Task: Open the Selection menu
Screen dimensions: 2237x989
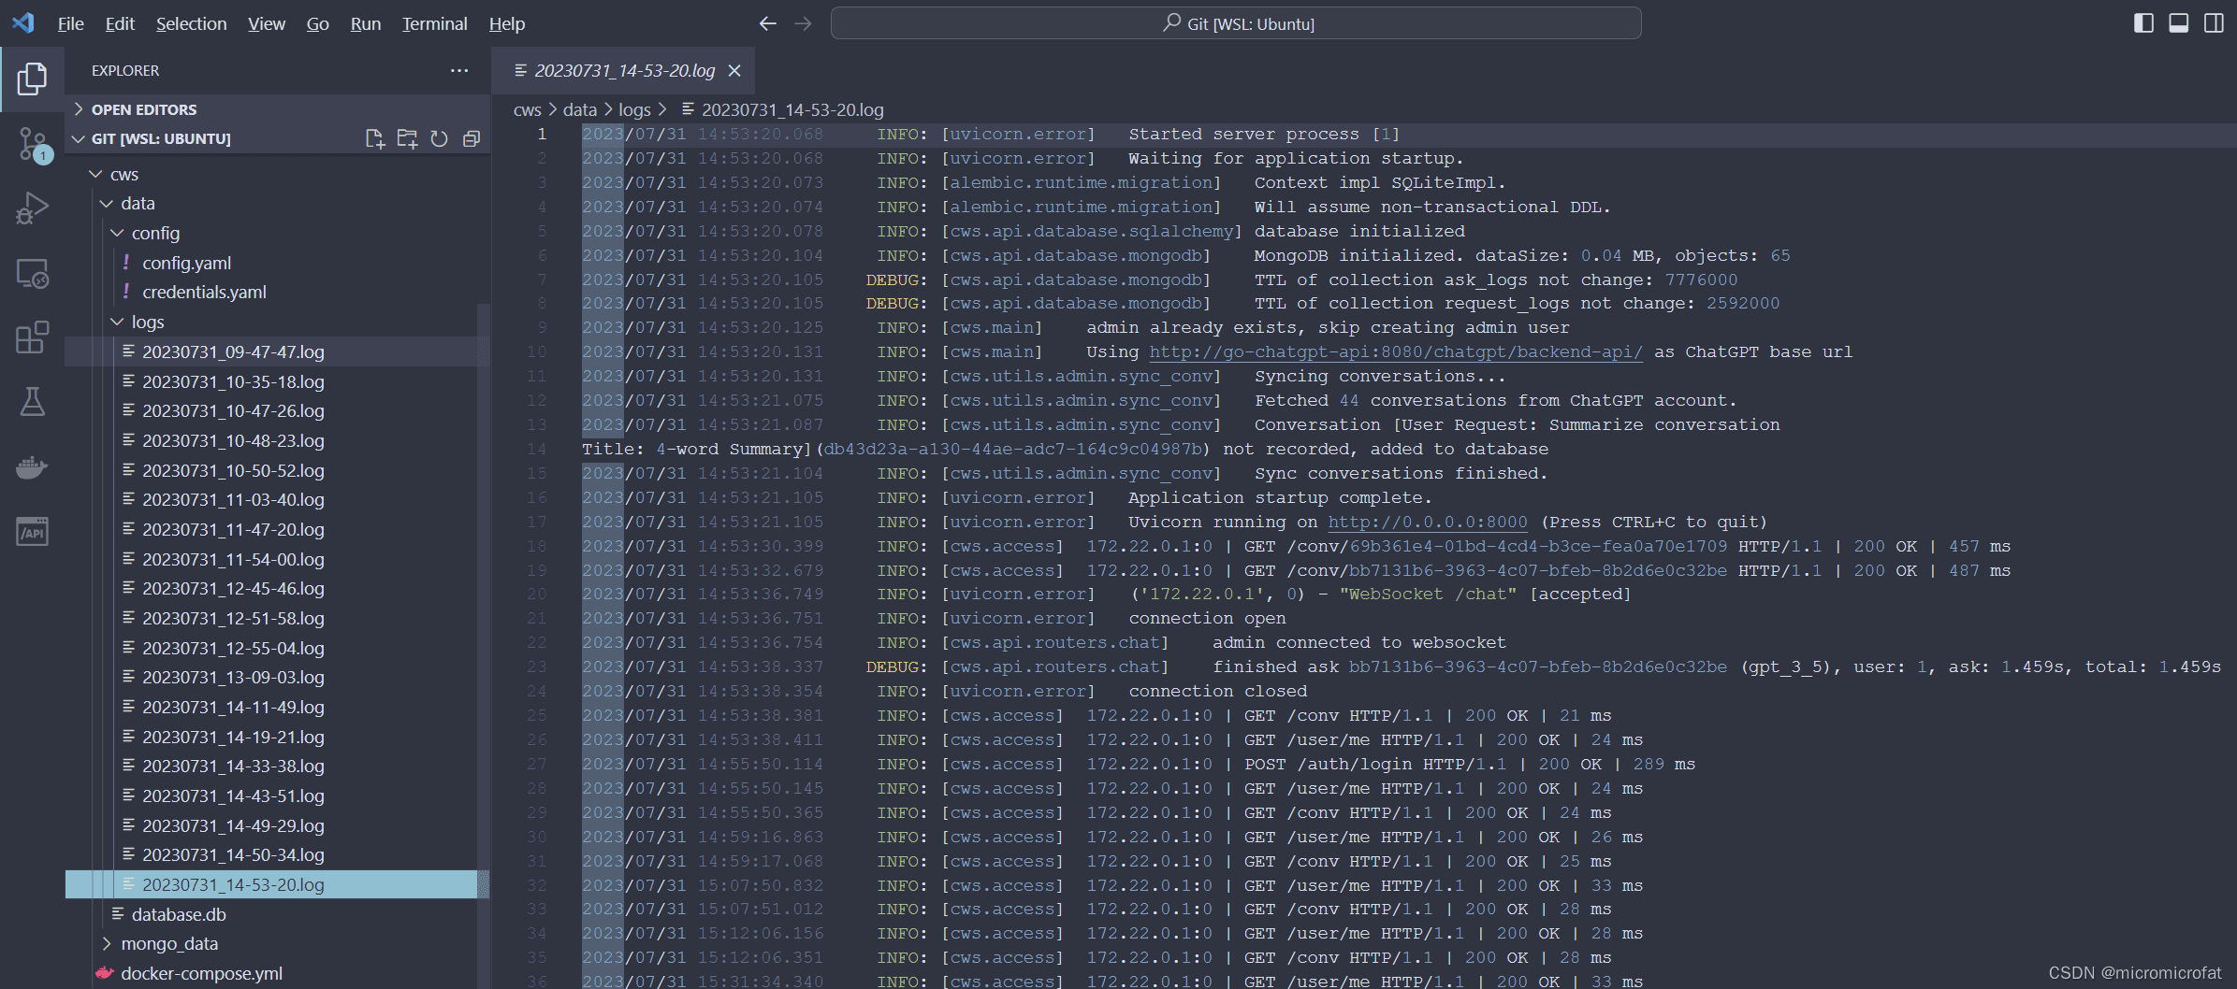Action: (191, 23)
